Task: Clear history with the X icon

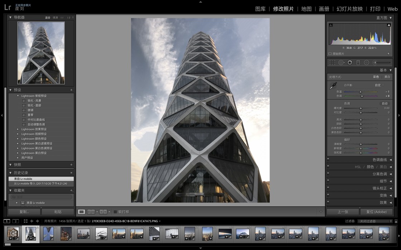Action: [x=71, y=173]
